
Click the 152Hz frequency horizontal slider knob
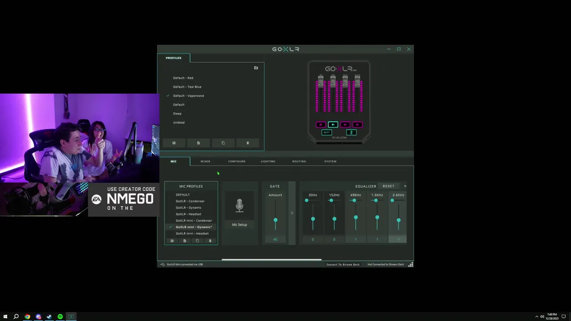(331, 200)
